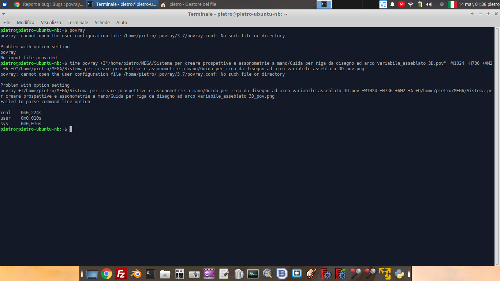
Task: Click the terminal vertical scrollbar
Action: pos(497,146)
